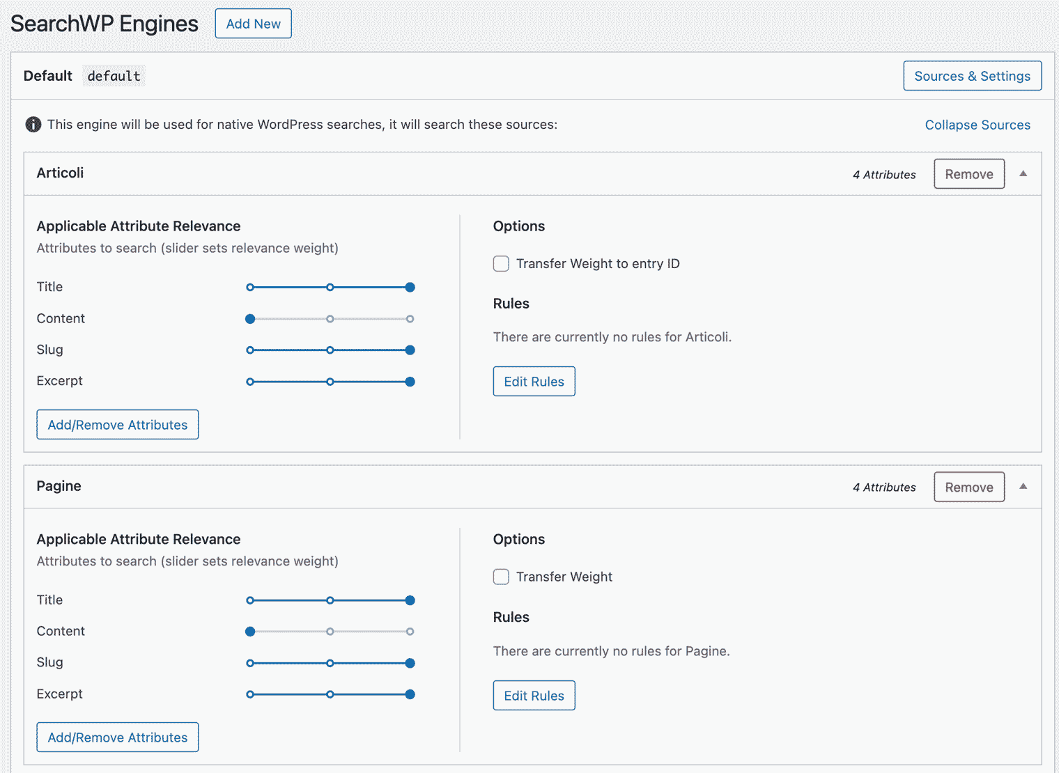Click the 'default' engine slug label
1059x773 pixels.
click(114, 76)
